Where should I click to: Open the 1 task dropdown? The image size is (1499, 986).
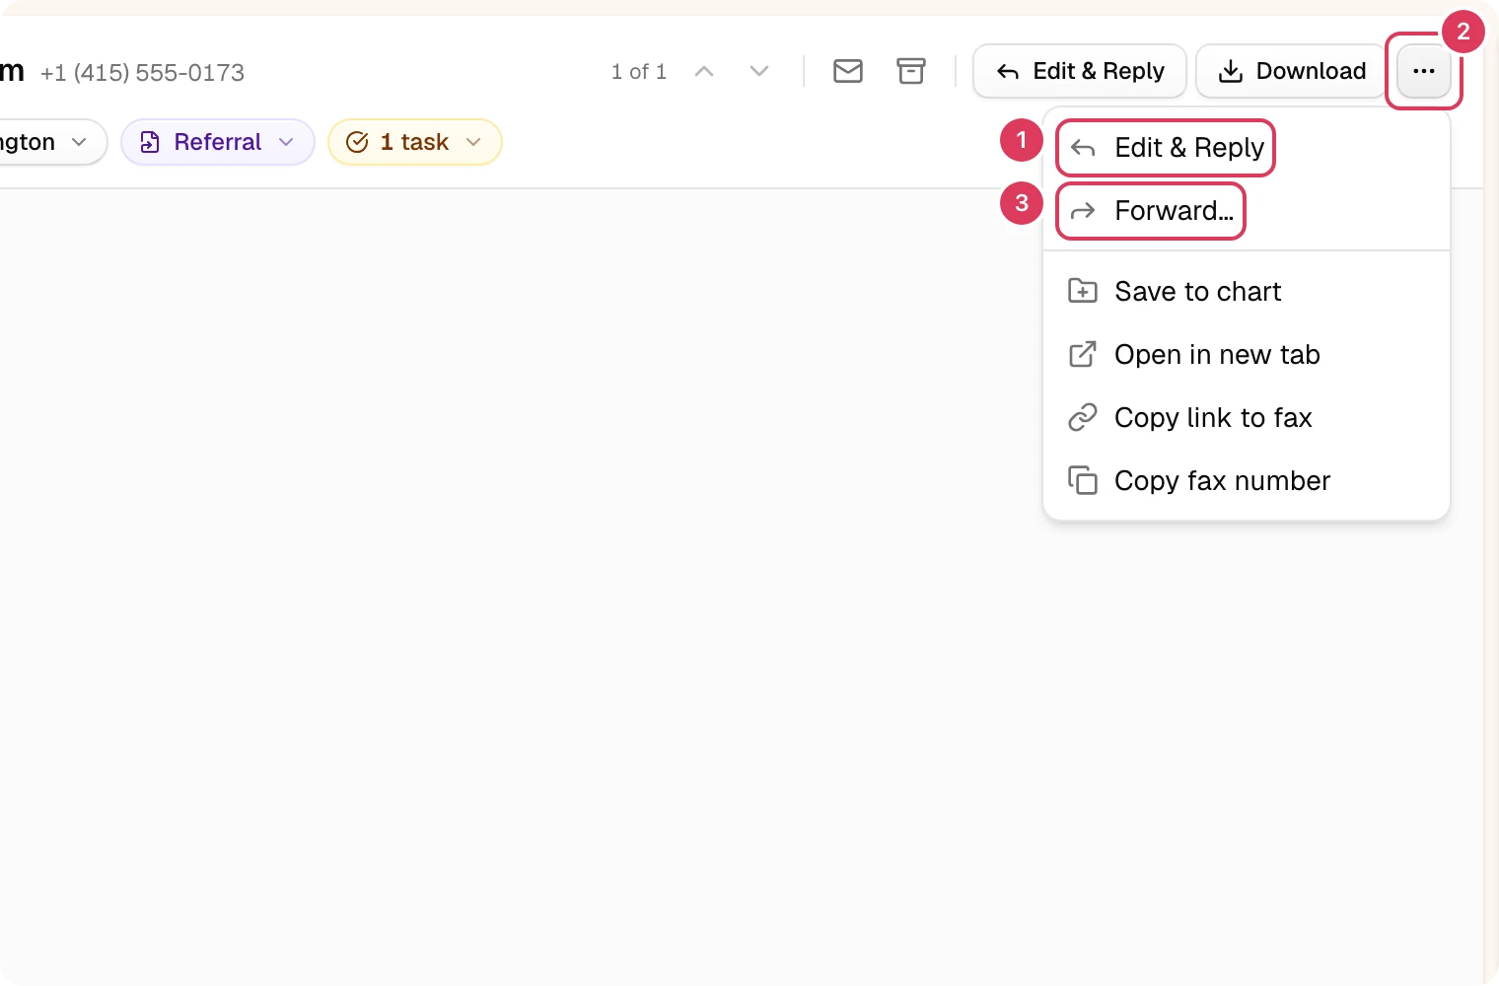[415, 142]
